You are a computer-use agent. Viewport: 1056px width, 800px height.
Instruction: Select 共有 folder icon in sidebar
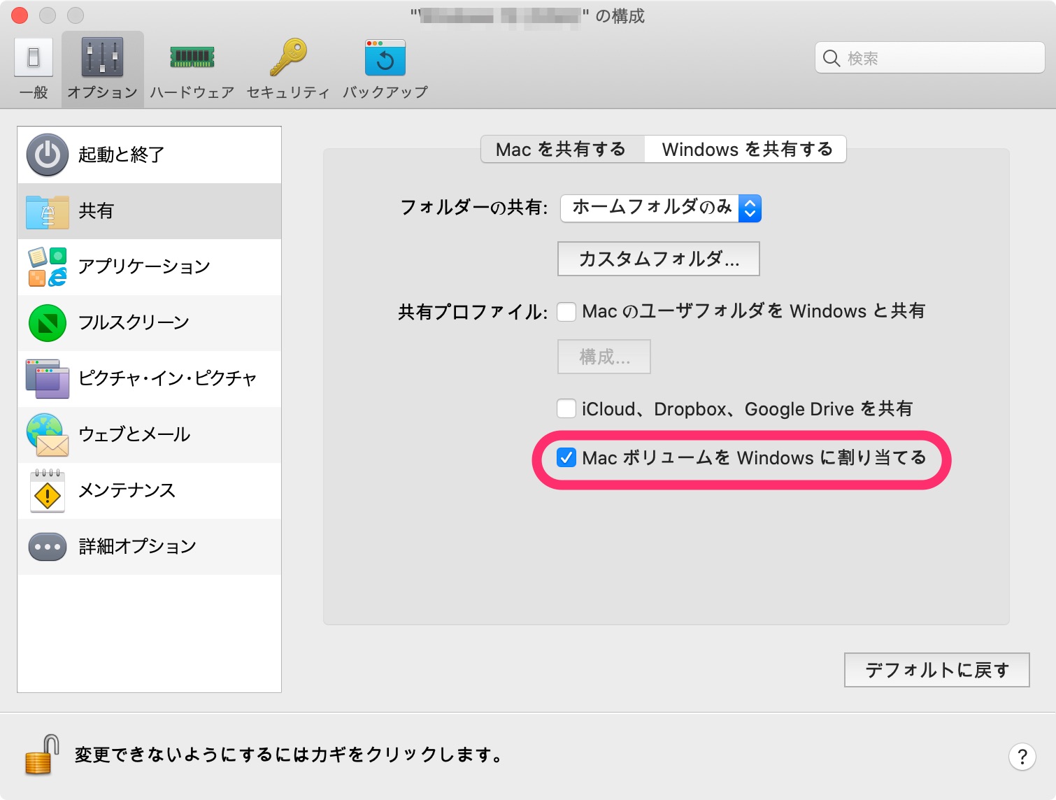(x=48, y=211)
